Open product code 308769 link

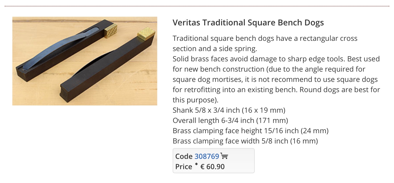tap(207, 156)
